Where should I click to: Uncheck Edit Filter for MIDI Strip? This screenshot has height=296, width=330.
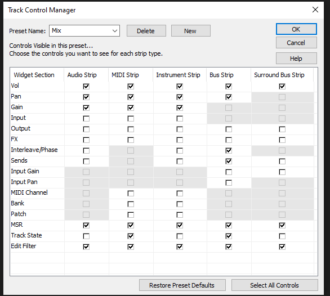tap(131, 247)
